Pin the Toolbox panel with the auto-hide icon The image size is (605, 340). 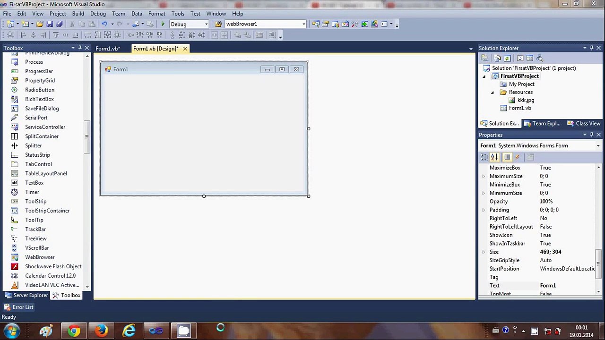click(x=80, y=48)
